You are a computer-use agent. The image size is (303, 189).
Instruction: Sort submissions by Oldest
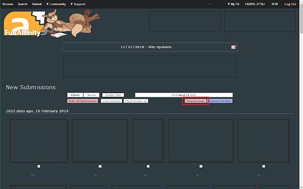pyautogui.click(x=75, y=95)
